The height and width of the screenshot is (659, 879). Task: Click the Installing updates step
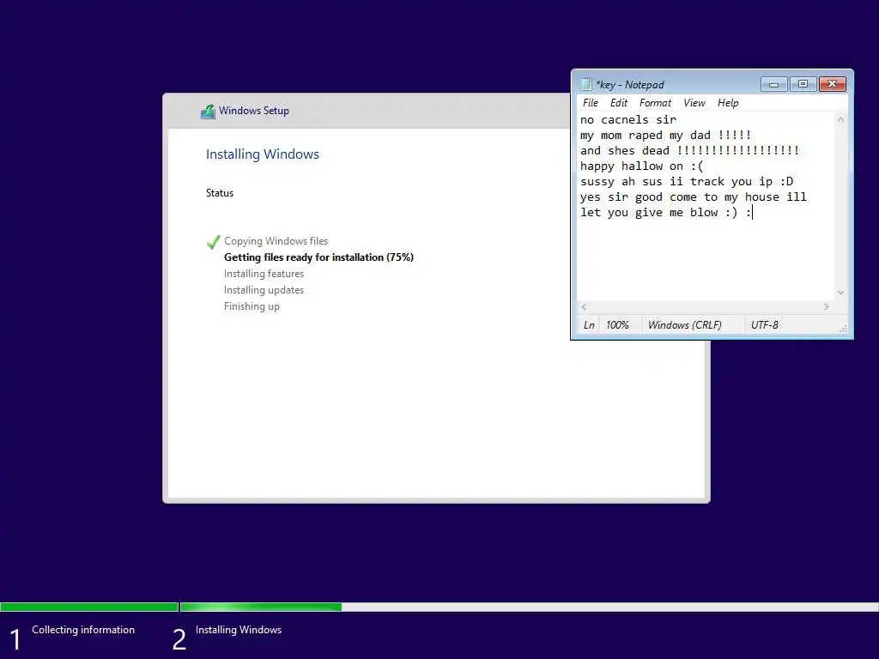(x=264, y=290)
